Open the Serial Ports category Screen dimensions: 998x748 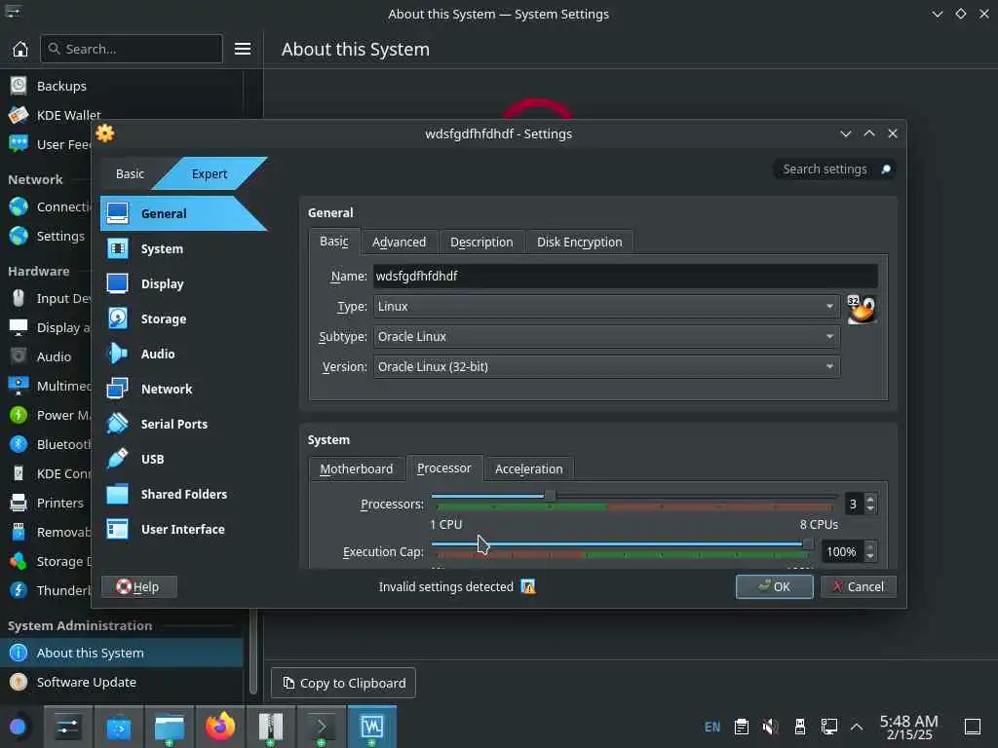183,424
